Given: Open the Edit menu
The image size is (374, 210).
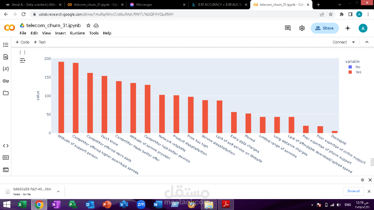Looking at the screenshot, I should click(x=34, y=33).
